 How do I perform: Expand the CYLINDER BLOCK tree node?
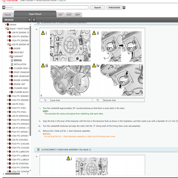10,92
